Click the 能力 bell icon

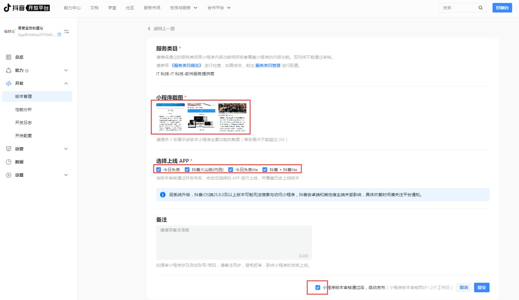[9, 70]
